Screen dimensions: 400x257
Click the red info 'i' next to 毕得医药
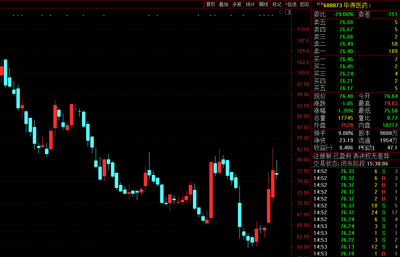coord(369,5)
